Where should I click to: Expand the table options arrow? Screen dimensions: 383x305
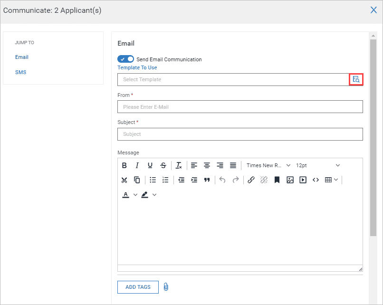(x=336, y=180)
